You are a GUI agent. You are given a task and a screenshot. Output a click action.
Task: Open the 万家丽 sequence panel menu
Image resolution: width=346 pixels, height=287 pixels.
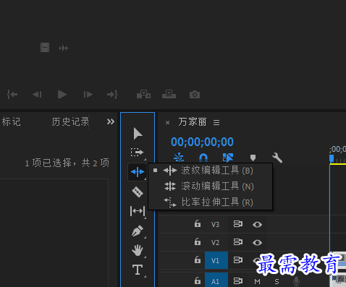click(x=216, y=123)
